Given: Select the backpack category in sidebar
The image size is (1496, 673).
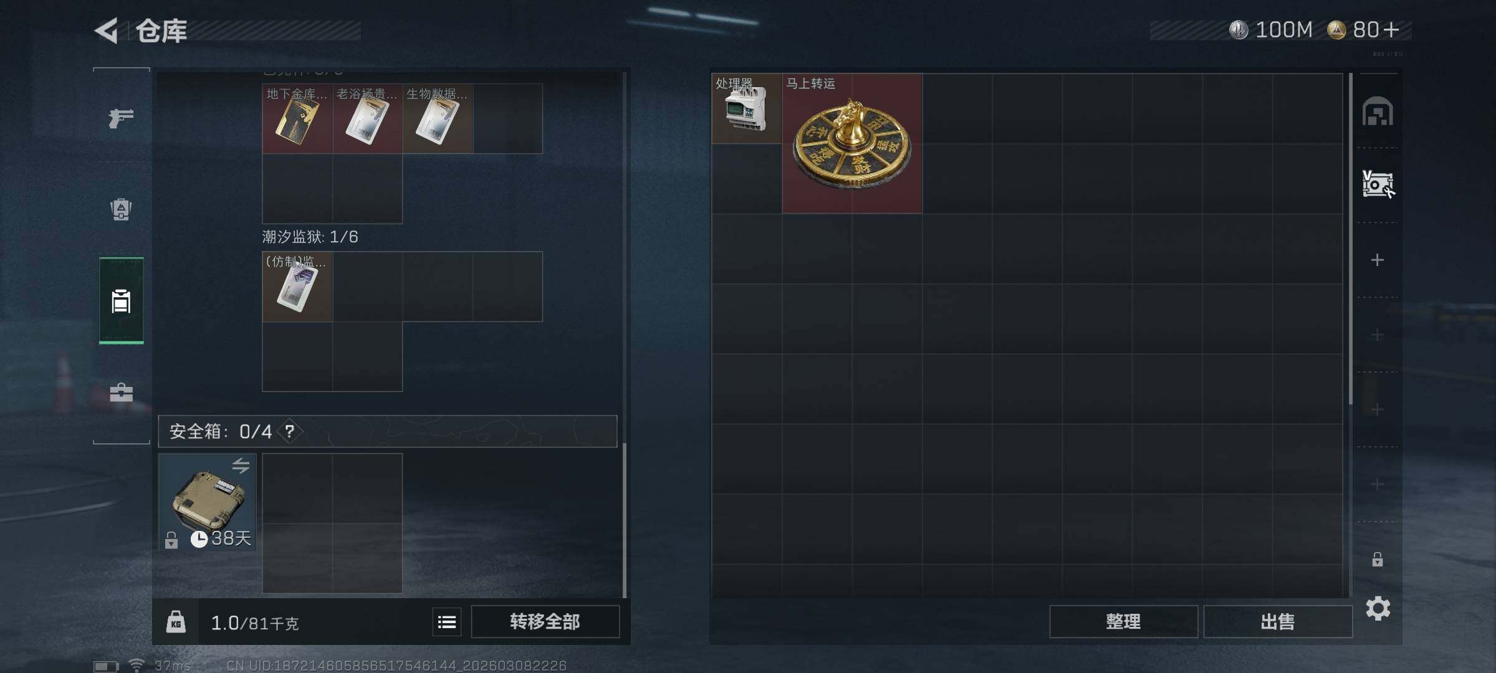Looking at the screenshot, I should click(x=121, y=209).
